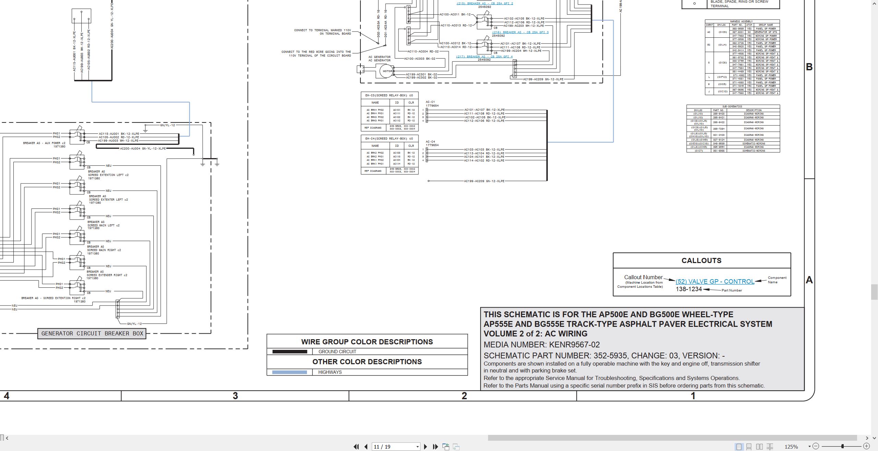
Task: Select two-page facing layout mode
Action: pos(759,447)
